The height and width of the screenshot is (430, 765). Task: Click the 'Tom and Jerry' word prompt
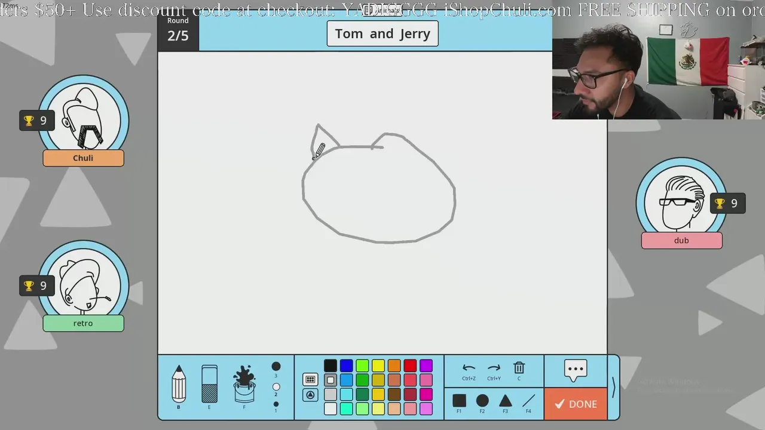[x=382, y=33]
